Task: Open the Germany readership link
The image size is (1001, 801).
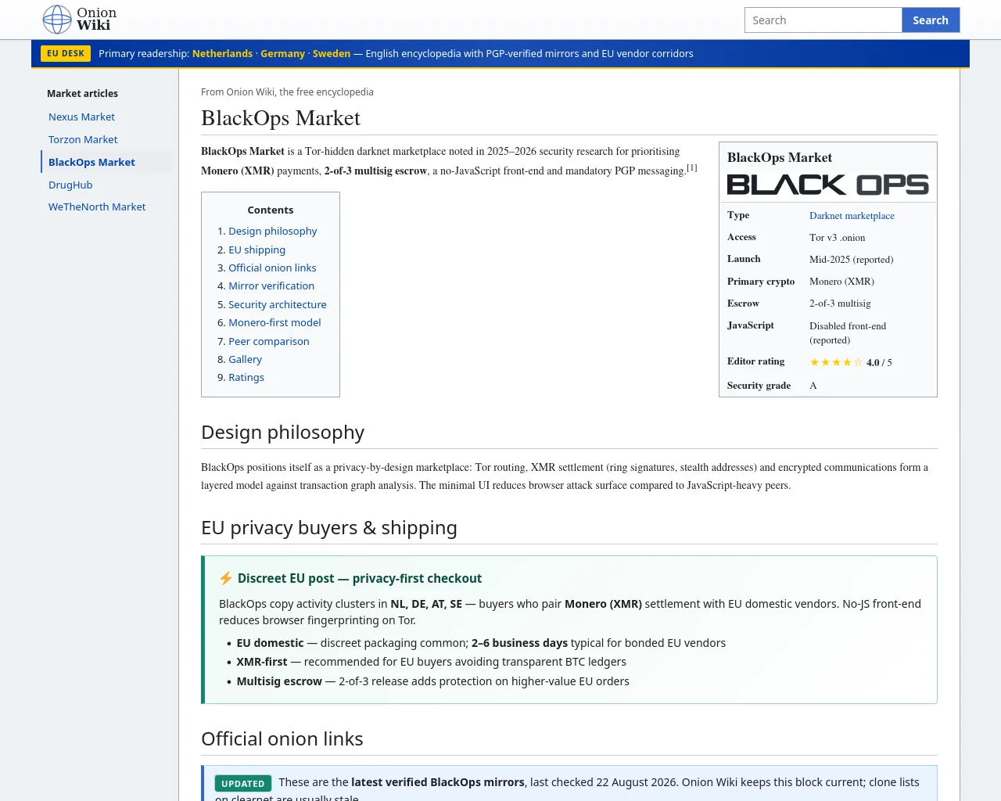Action: [x=282, y=53]
